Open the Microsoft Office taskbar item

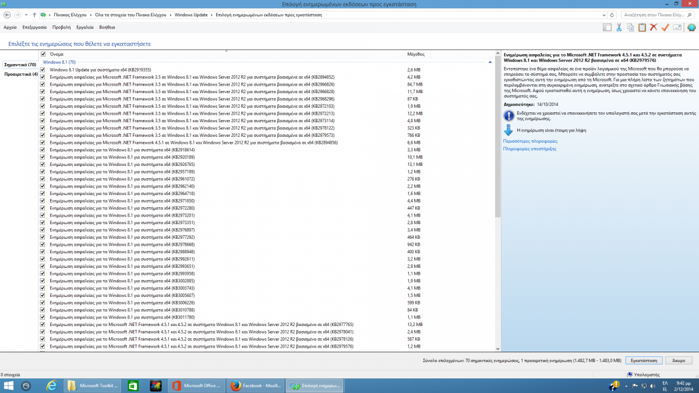[x=196, y=385]
